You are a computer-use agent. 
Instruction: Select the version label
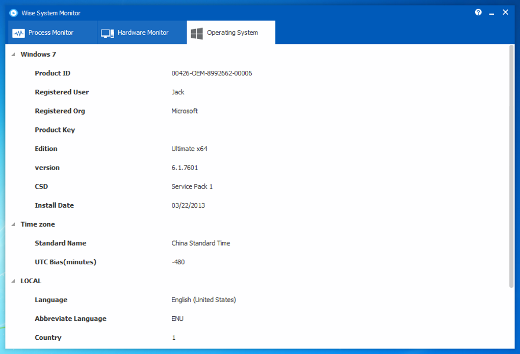point(47,168)
